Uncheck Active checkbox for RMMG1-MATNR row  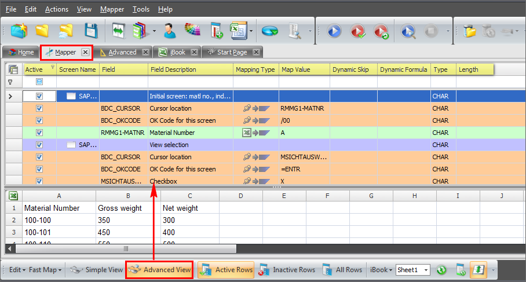pyautogui.click(x=39, y=133)
